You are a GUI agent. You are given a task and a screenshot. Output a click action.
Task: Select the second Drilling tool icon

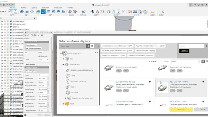(75, 12)
